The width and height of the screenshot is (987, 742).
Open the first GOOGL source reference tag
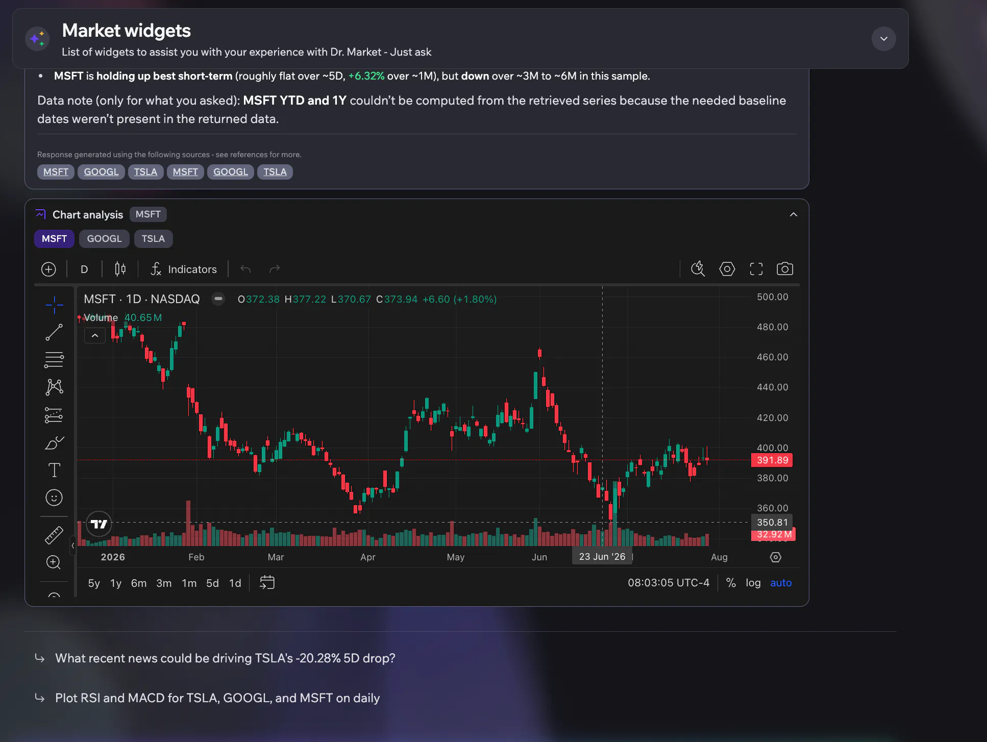(x=101, y=172)
